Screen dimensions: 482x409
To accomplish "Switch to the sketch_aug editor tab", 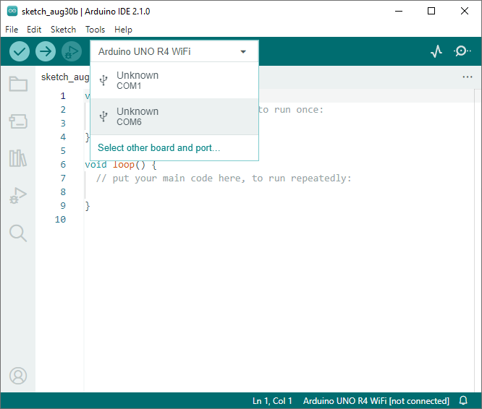I will (65, 77).
